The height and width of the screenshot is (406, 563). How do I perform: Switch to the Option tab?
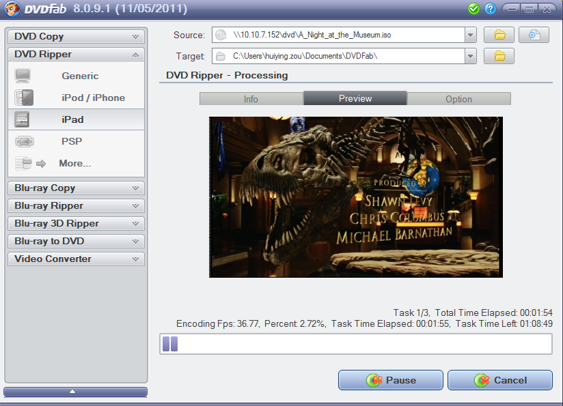(458, 99)
